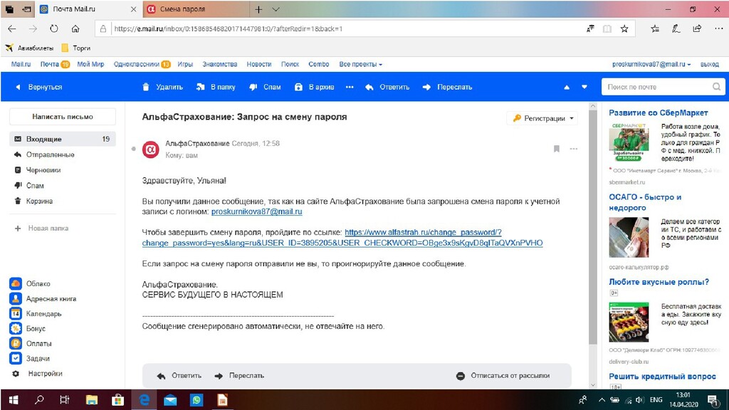Open Настройки settings
Screen dimensions: 729x410
(37, 373)
